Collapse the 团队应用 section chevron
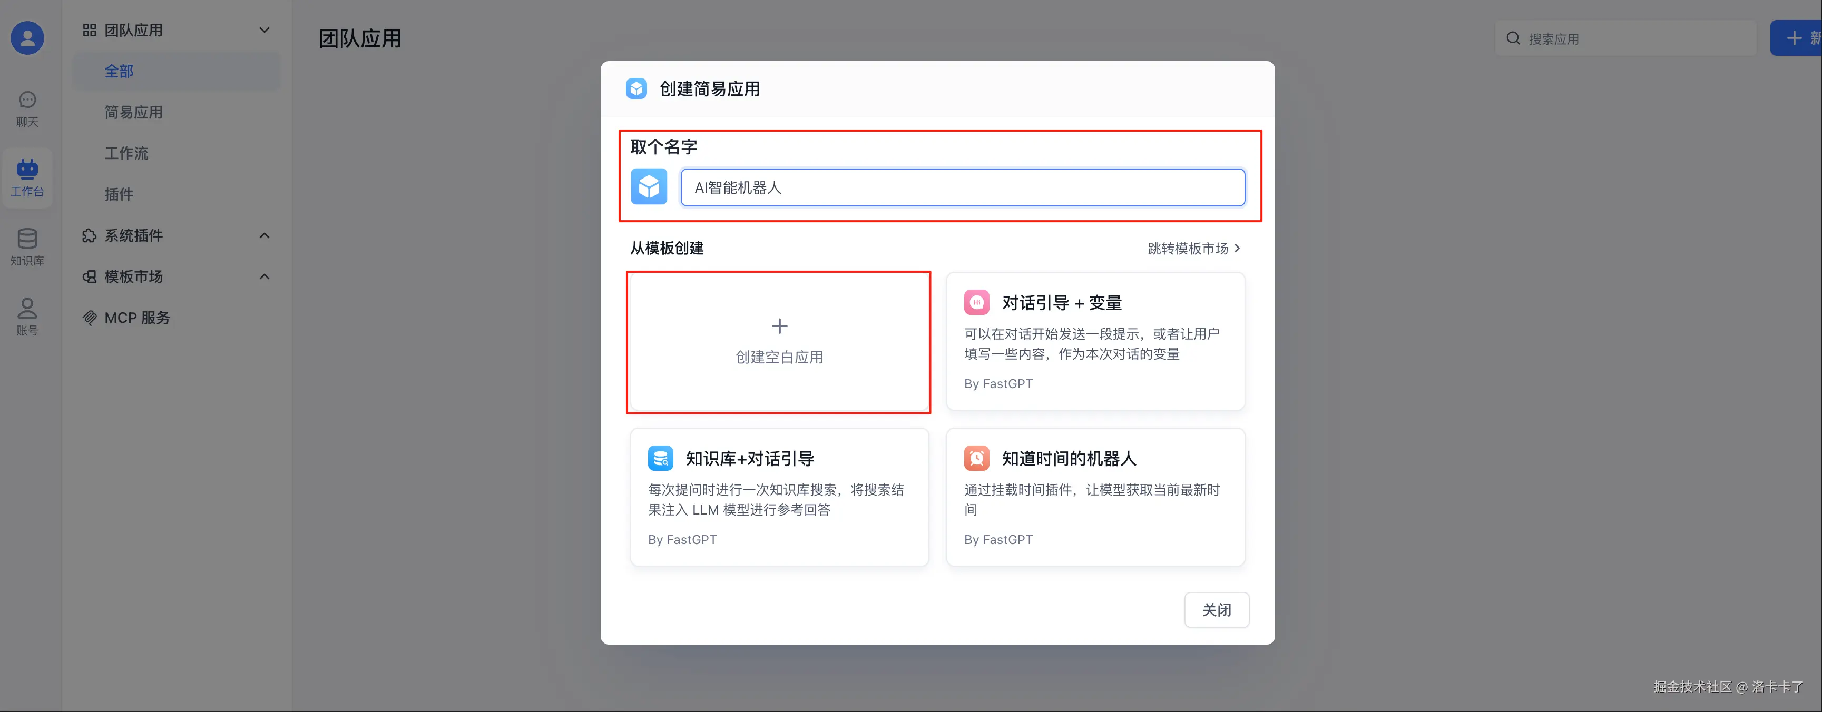 [265, 31]
